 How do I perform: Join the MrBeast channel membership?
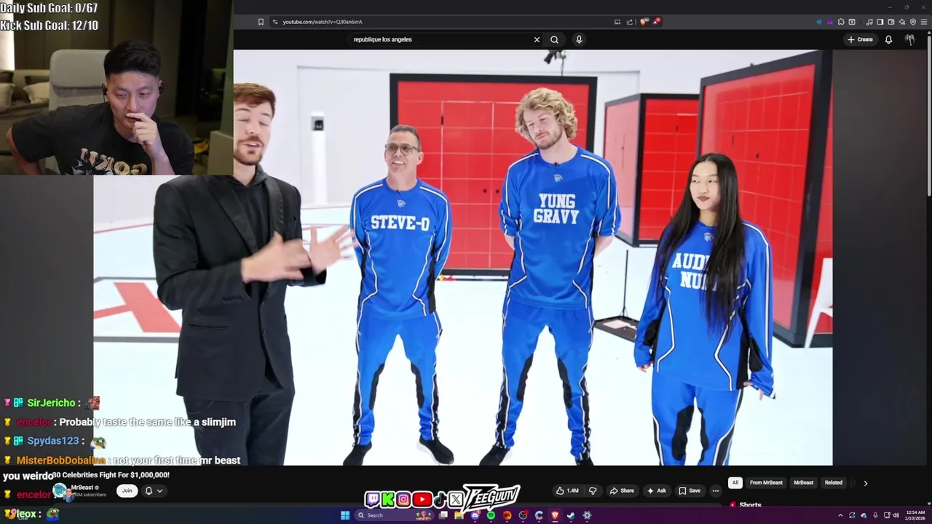click(x=127, y=491)
